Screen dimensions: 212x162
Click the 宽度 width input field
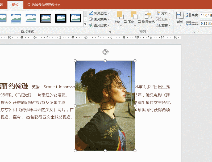tap(206, 23)
